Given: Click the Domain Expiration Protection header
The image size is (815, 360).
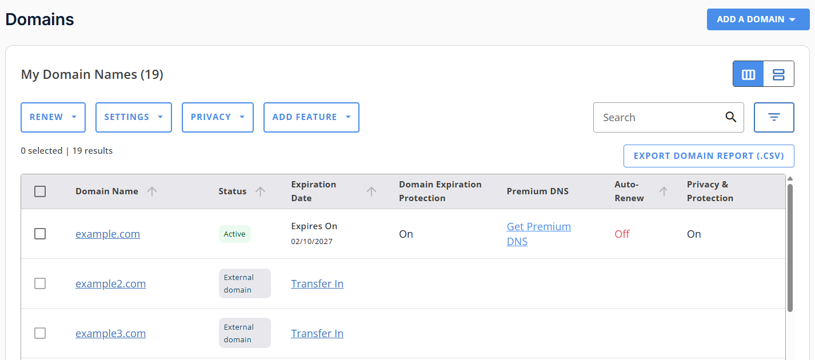Looking at the screenshot, I should pyautogui.click(x=440, y=191).
